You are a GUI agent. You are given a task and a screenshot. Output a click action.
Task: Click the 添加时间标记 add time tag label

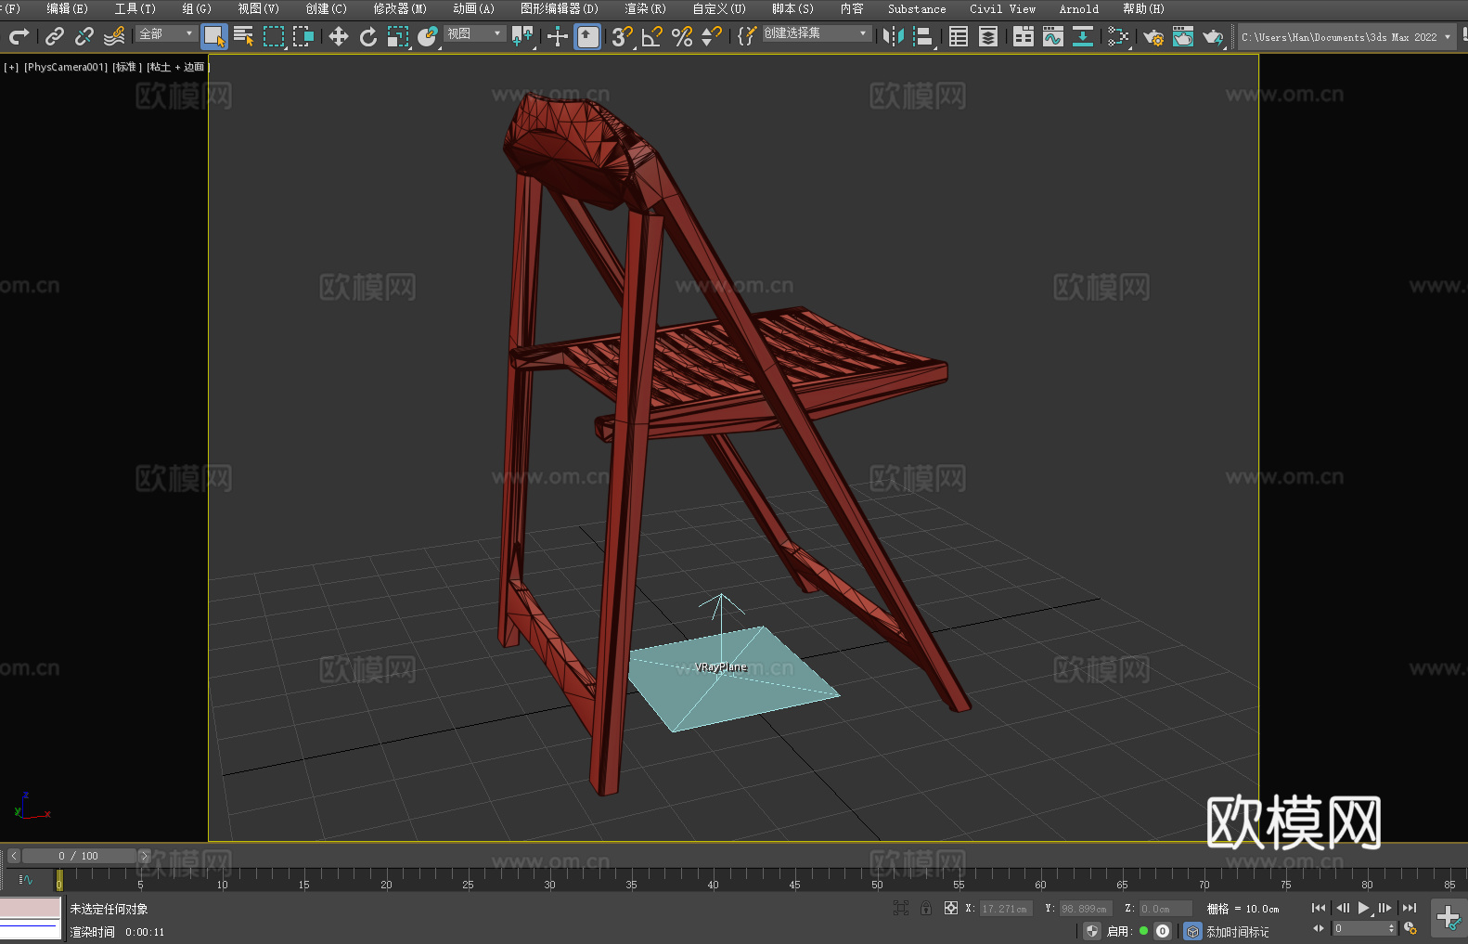click(x=1237, y=931)
